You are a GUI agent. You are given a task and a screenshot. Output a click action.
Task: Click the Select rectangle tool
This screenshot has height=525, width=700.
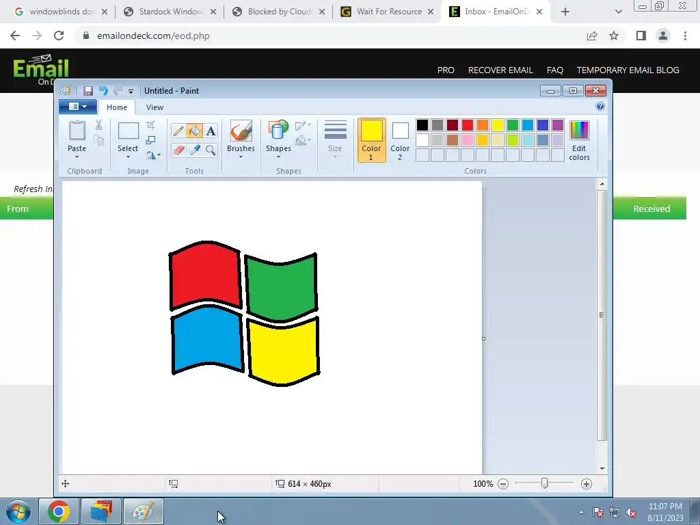pos(128,131)
